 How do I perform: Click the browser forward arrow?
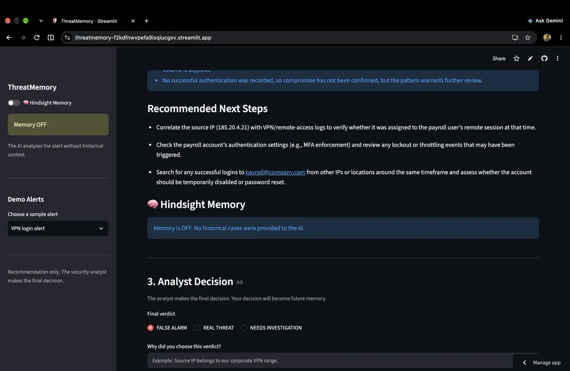(x=23, y=38)
